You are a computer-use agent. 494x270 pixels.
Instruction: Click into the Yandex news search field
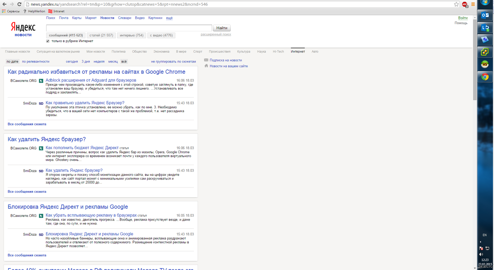129,28
